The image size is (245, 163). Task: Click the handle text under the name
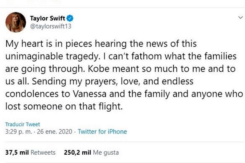[x=50, y=25]
